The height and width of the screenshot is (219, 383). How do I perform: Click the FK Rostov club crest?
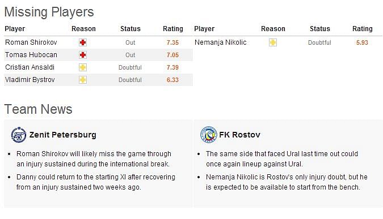209,135
